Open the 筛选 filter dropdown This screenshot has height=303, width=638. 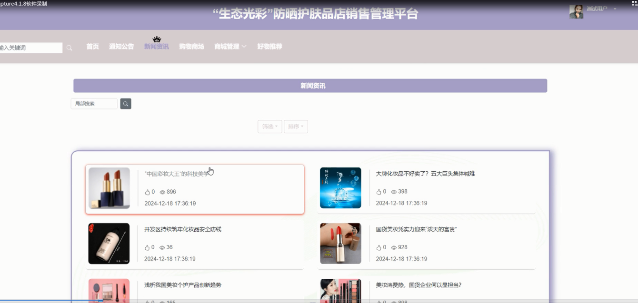tap(270, 127)
